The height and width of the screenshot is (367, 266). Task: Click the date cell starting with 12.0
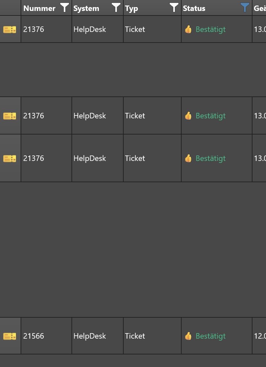259,336
